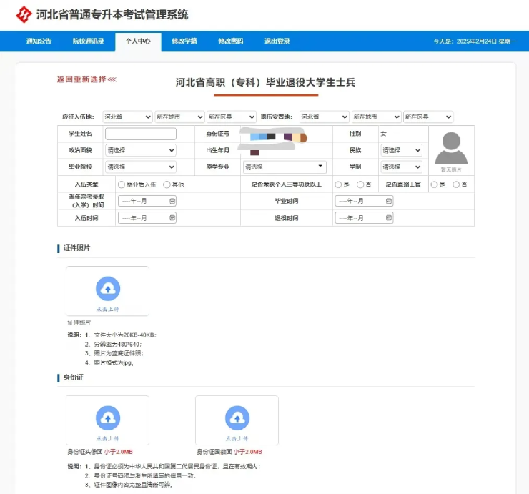This screenshot has width=529, height=494.
Task: Click the 证件照片 cloud upload icon
Action: click(107, 287)
